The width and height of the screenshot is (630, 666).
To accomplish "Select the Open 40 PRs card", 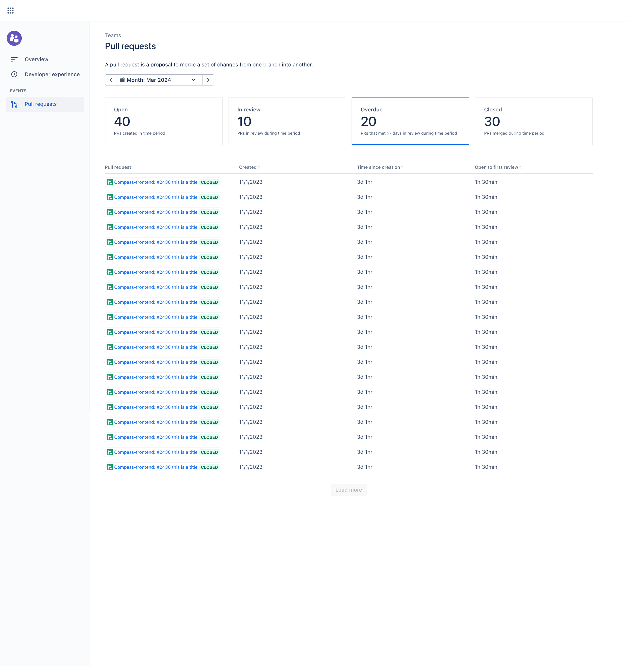I will [x=164, y=121].
